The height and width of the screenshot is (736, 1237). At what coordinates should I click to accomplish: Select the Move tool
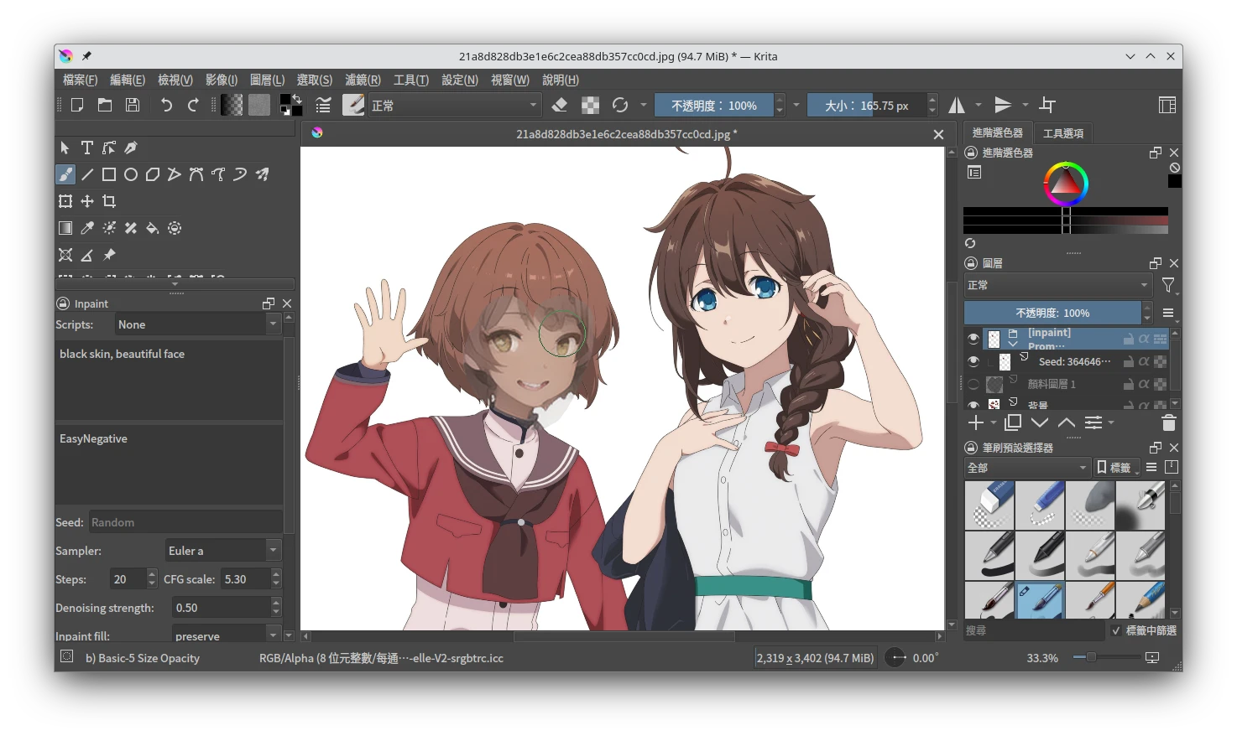[87, 201]
